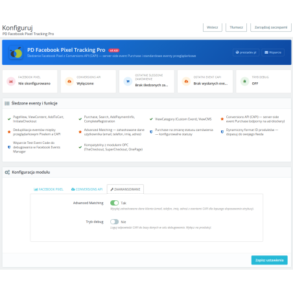This screenshot has height=293, width=293.
Task: Click the Zapisz ustawienia button
Action: pyautogui.click(x=269, y=260)
